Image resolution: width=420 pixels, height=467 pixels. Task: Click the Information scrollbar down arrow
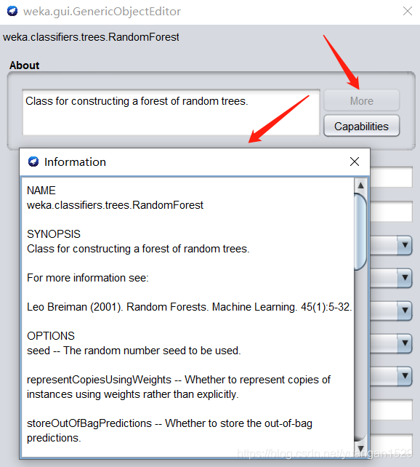tap(360, 449)
